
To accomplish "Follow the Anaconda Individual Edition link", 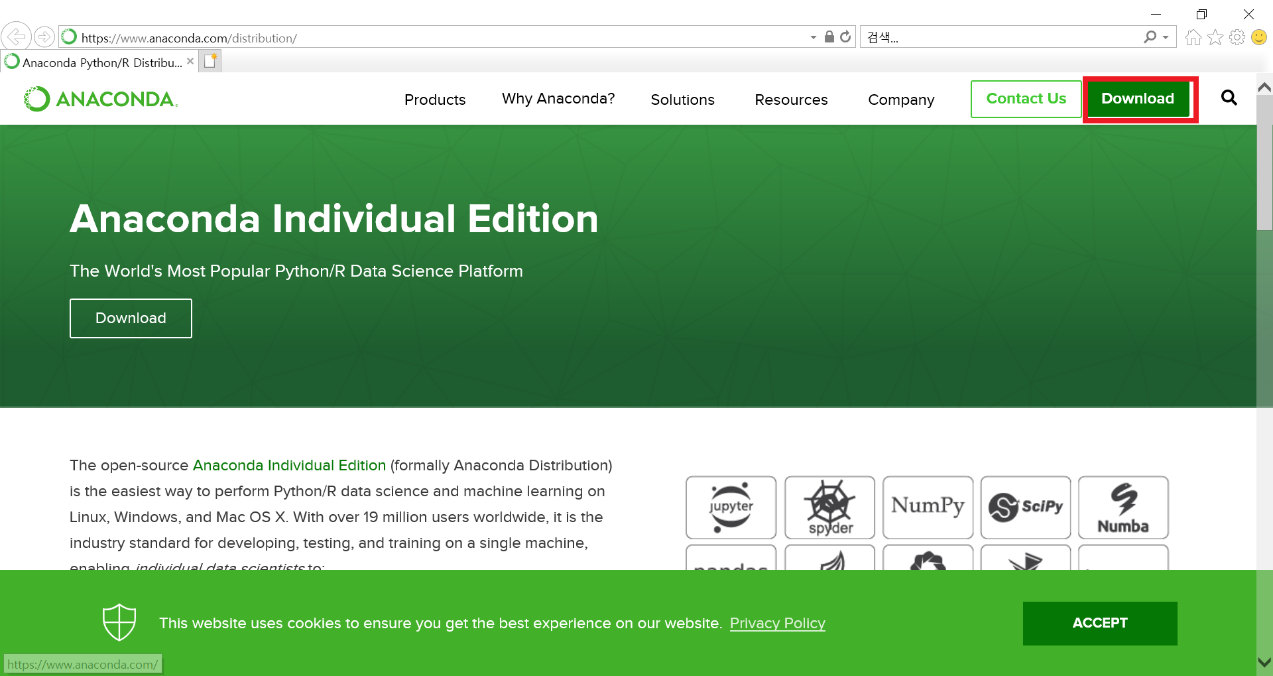I will coord(289,465).
